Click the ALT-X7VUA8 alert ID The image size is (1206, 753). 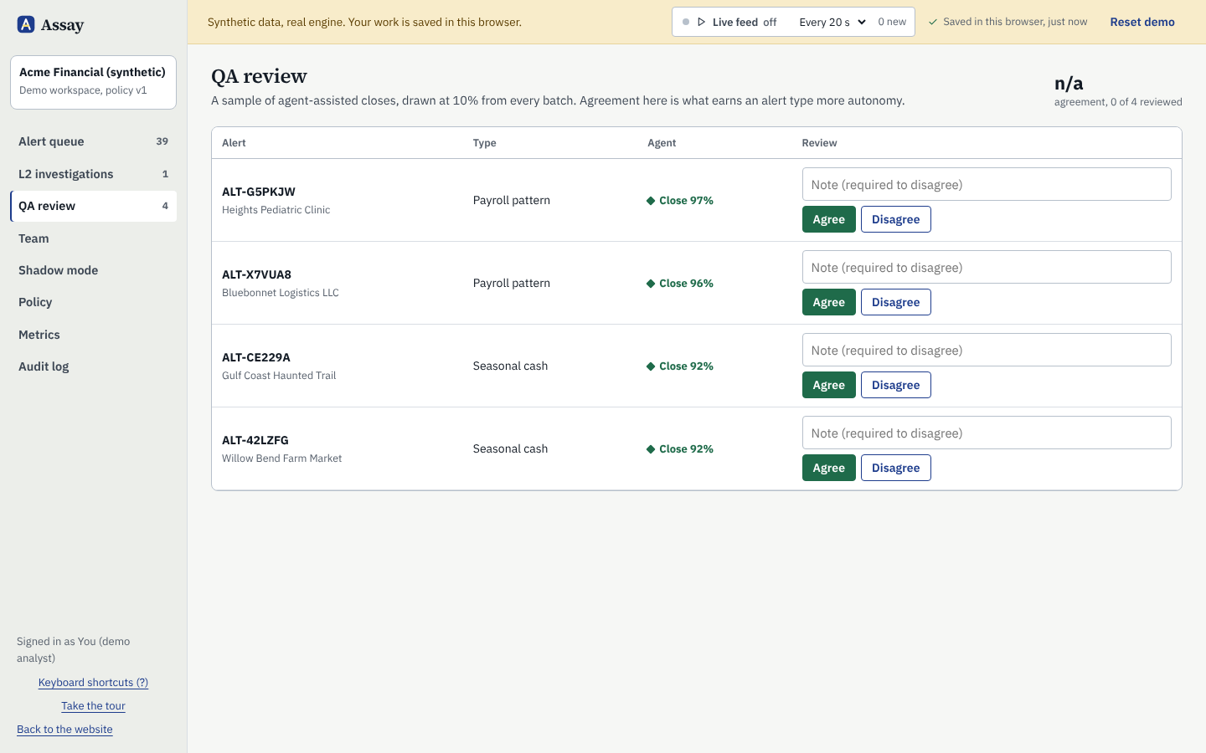256,274
